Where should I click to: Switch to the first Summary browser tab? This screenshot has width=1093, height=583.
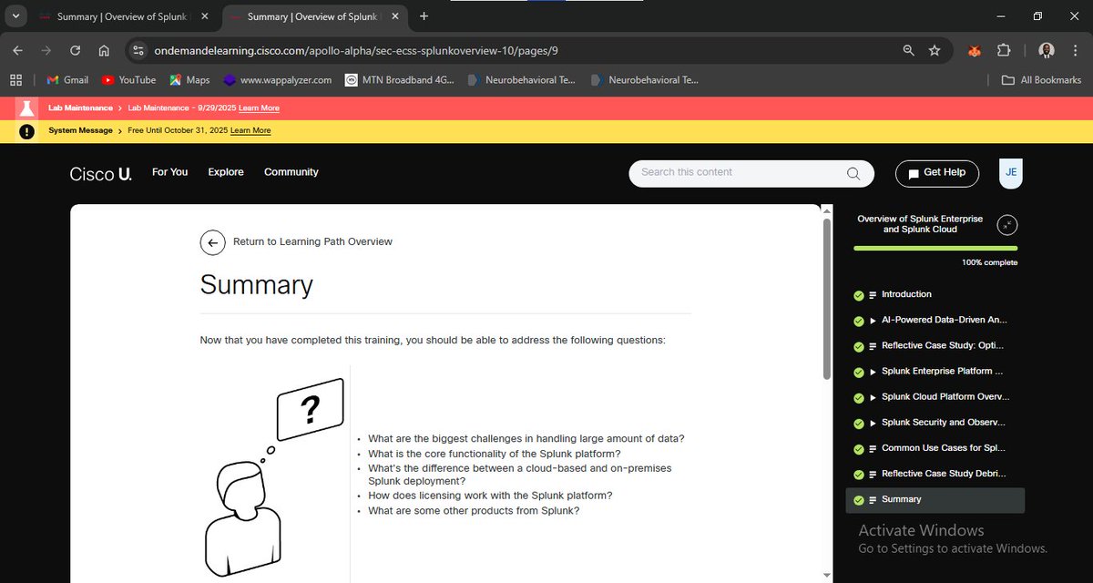click(x=124, y=16)
